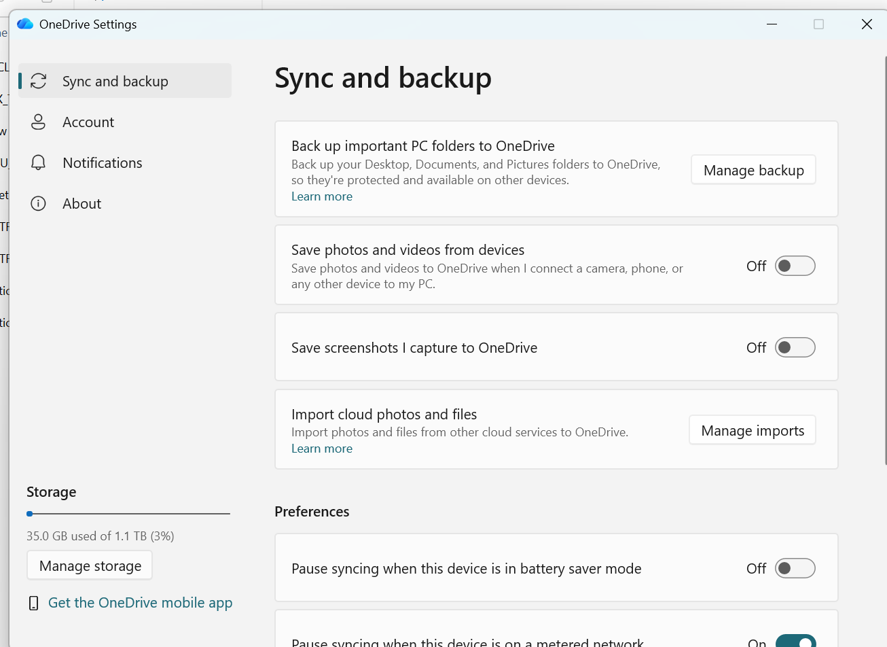Open the Account person icon

[x=39, y=122]
